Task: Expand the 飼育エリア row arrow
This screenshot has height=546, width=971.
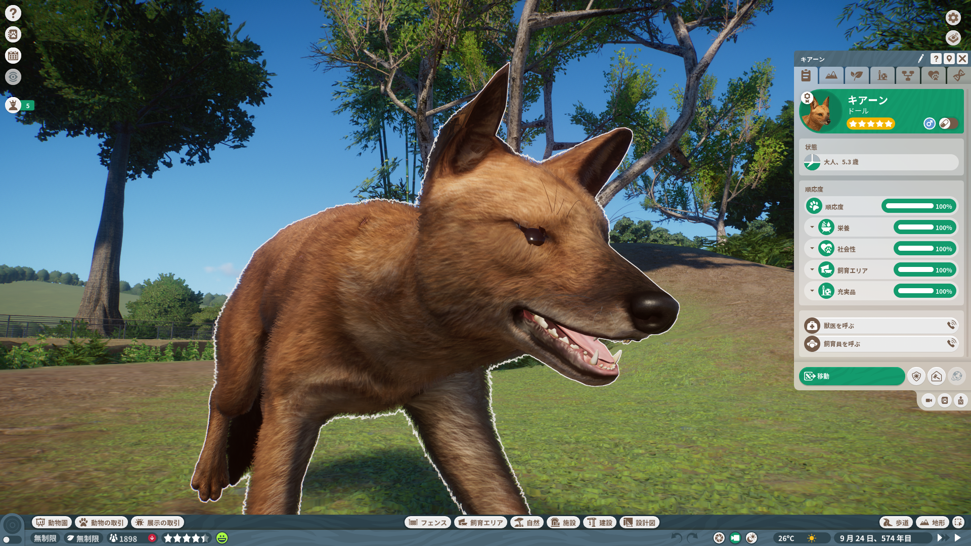Action: tap(812, 269)
